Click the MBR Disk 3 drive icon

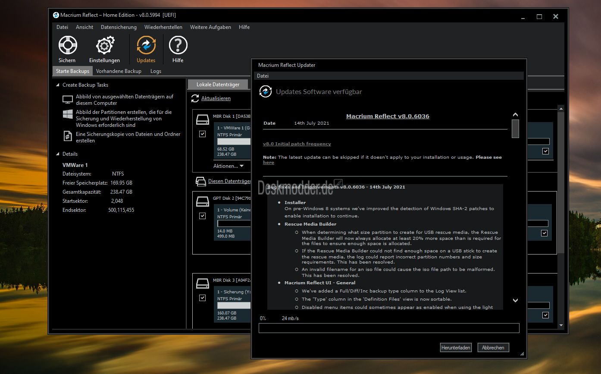pos(203,283)
